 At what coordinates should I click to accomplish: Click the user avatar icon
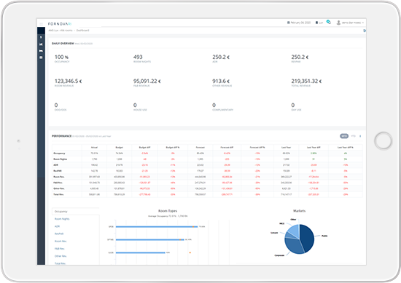pos(338,23)
